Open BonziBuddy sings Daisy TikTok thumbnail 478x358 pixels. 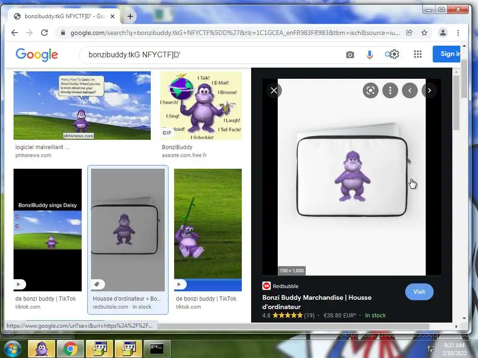click(x=48, y=230)
